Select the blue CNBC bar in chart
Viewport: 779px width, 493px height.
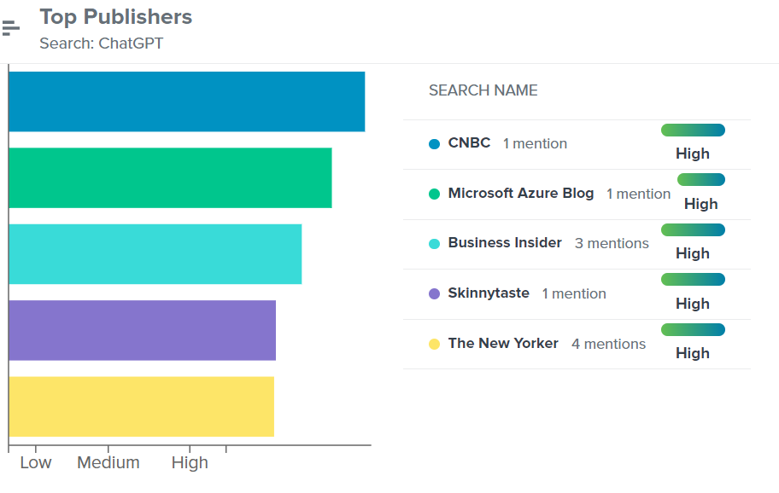point(186,101)
